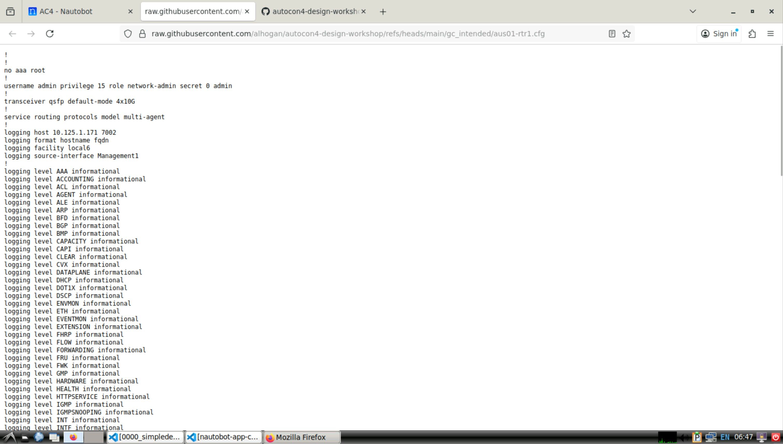The height and width of the screenshot is (444, 783).
Task: Toggle reader view icon in address bar
Action: pyautogui.click(x=612, y=33)
